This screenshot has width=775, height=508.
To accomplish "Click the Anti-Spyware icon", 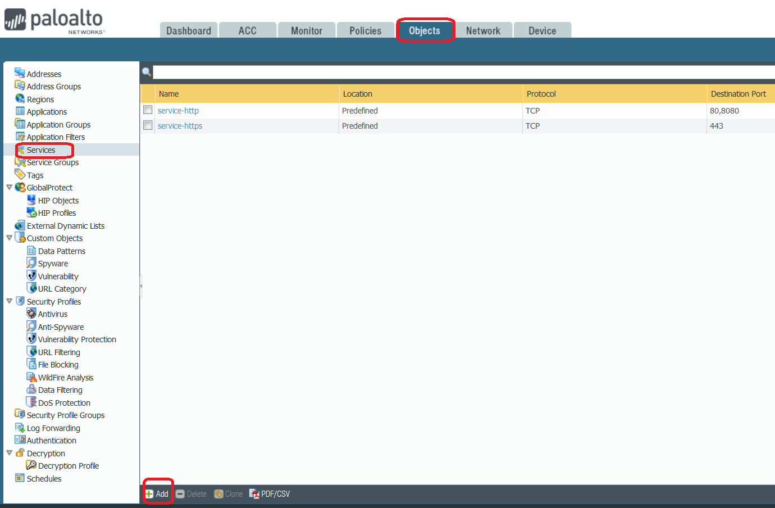I will 31,326.
